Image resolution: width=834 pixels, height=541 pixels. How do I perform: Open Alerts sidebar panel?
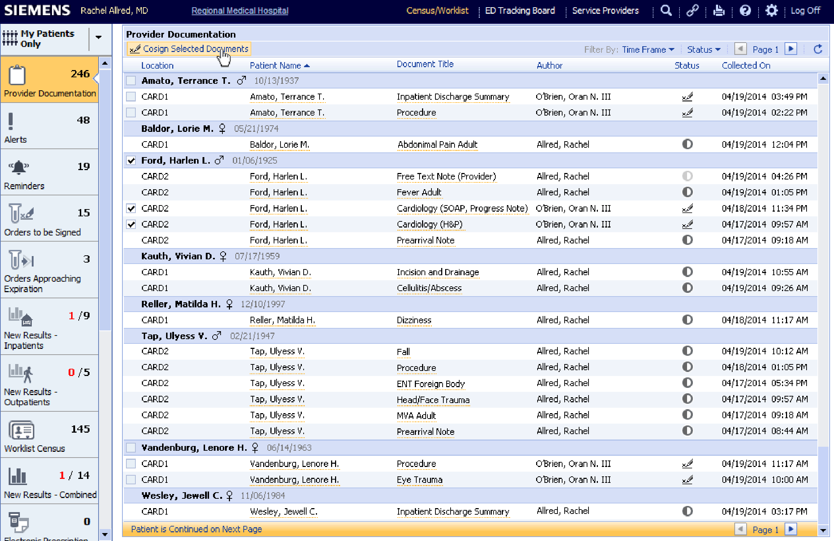(x=49, y=126)
